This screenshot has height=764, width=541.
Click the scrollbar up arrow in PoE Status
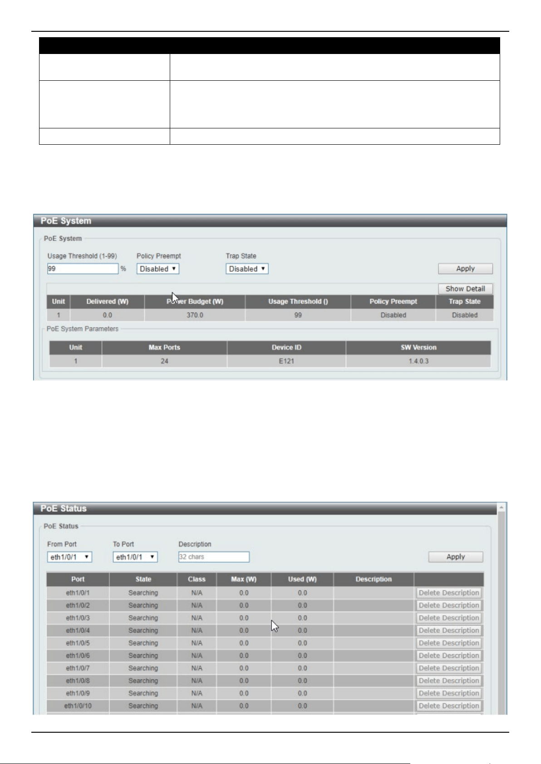502,507
